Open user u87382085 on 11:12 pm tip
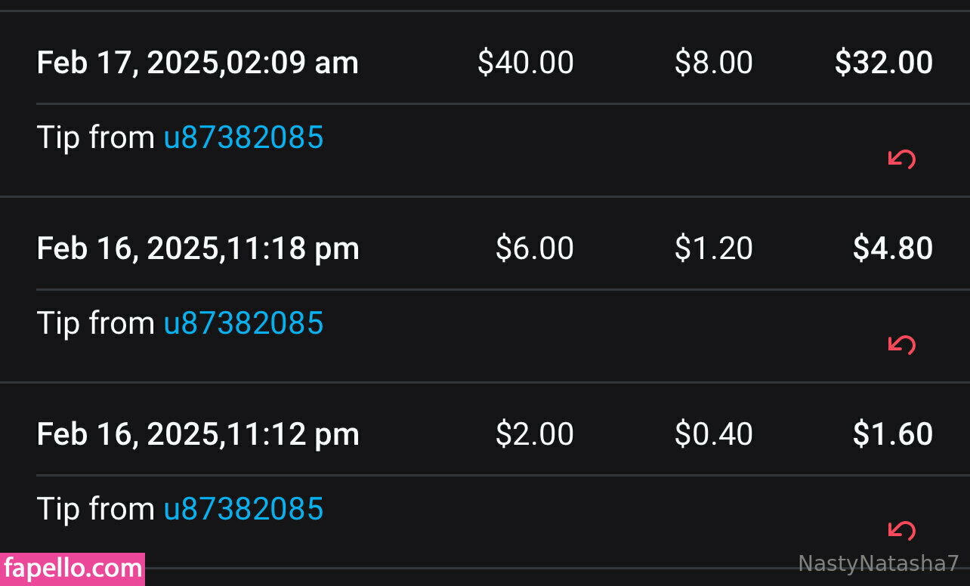The height and width of the screenshot is (586, 970). [243, 509]
